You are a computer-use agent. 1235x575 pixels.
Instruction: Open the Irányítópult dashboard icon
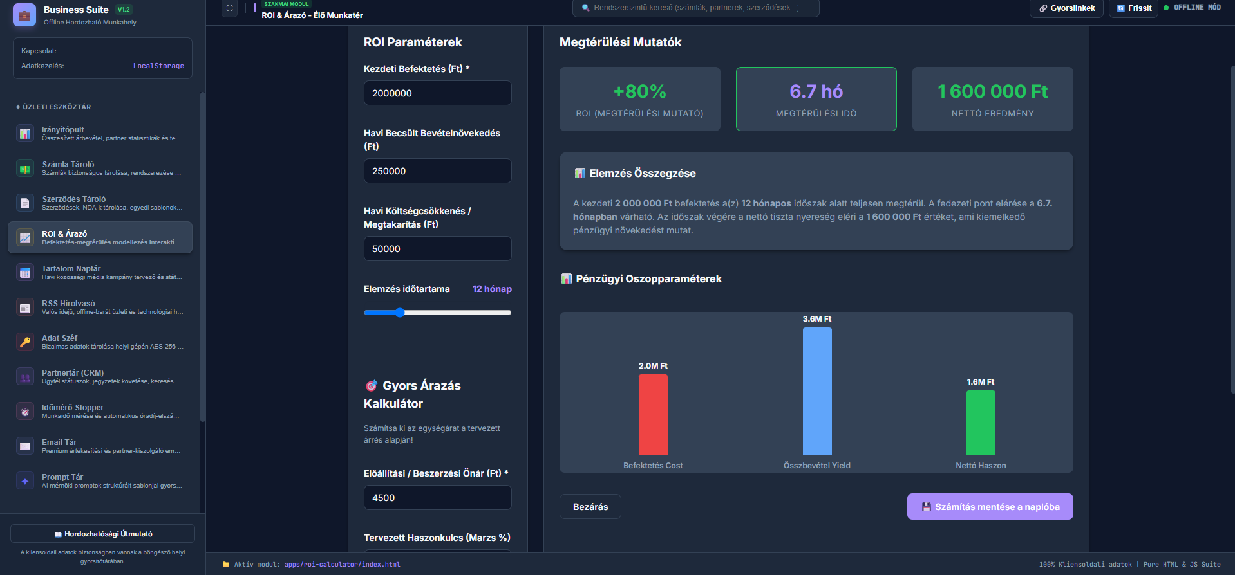click(25, 134)
